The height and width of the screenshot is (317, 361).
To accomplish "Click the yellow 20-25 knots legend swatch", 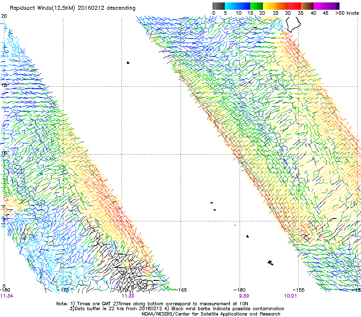I will 269,6.
